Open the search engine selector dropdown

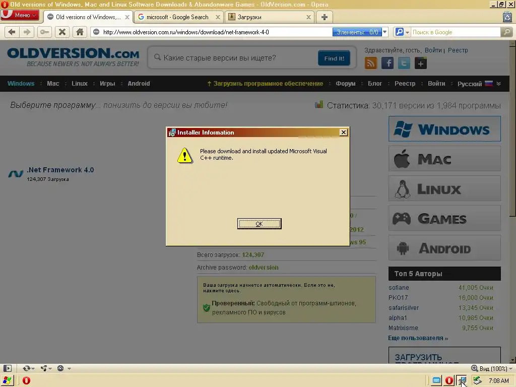point(402,32)
